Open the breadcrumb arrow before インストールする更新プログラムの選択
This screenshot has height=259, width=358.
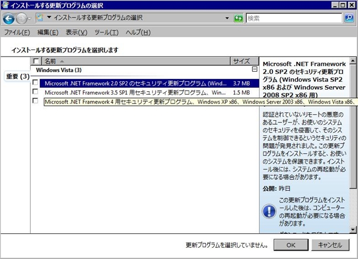click(49, 17)
